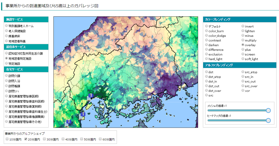The height and width of the screenshot is (146, 279).
Task: Choose the src_over alpha blending option
Action: [243, 86]
